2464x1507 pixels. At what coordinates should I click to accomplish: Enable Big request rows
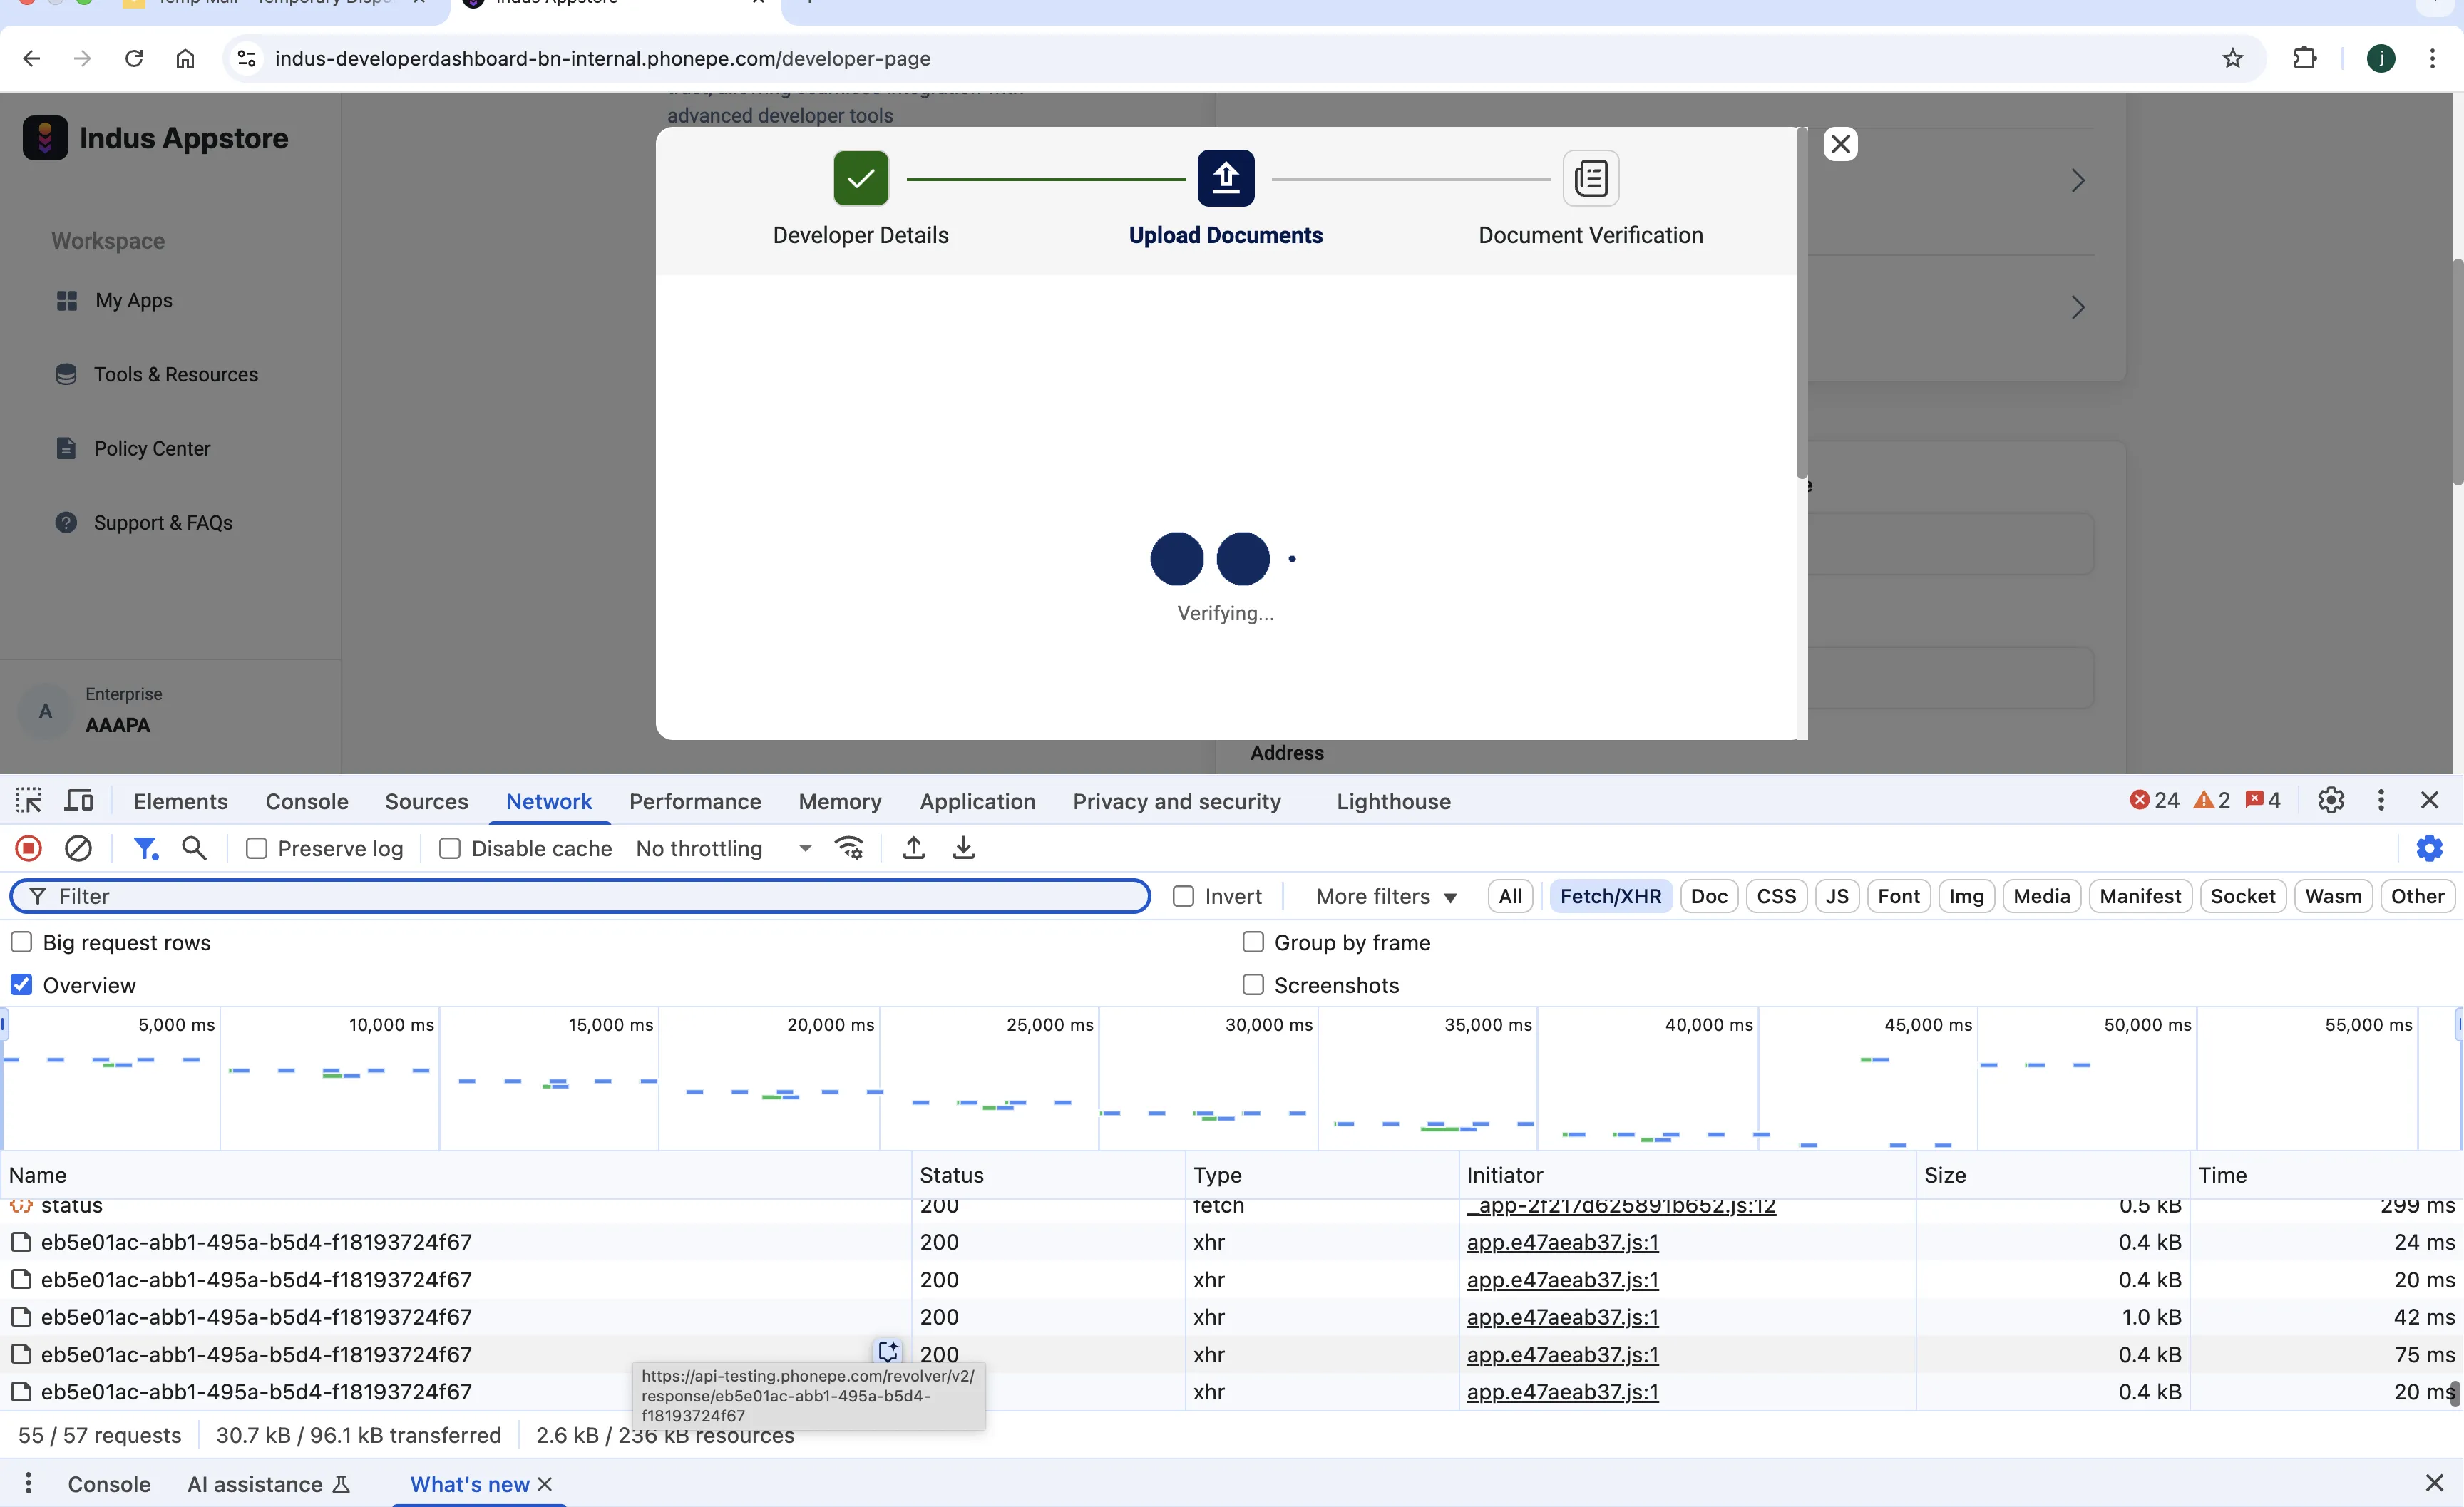coord(21,942)
